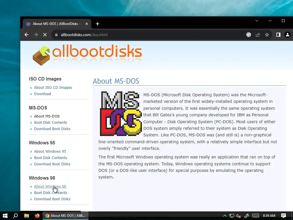Open the tab search chevron

click(x=257, y=21)
